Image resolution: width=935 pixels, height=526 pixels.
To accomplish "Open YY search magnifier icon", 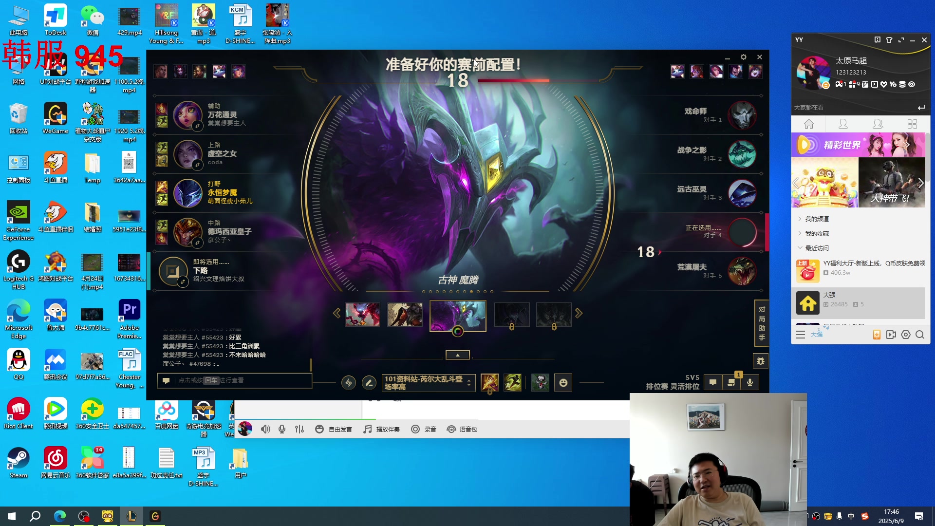I will point(920,335).
